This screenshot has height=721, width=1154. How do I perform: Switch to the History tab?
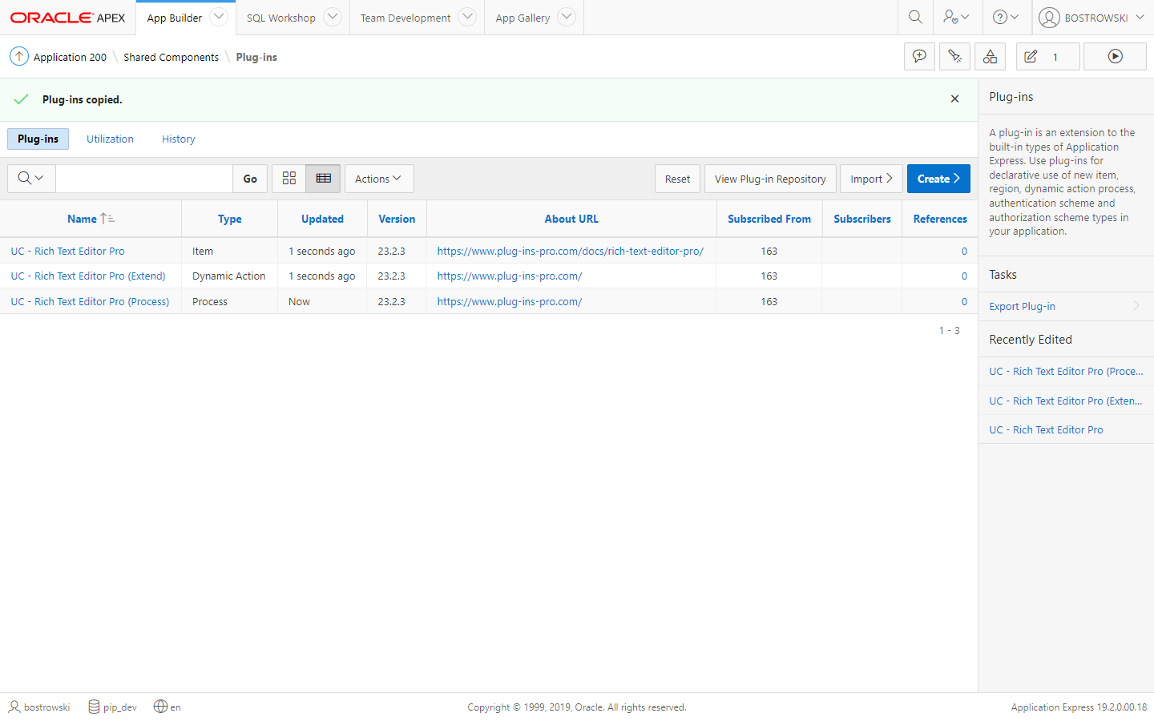[x=179, y=139]
